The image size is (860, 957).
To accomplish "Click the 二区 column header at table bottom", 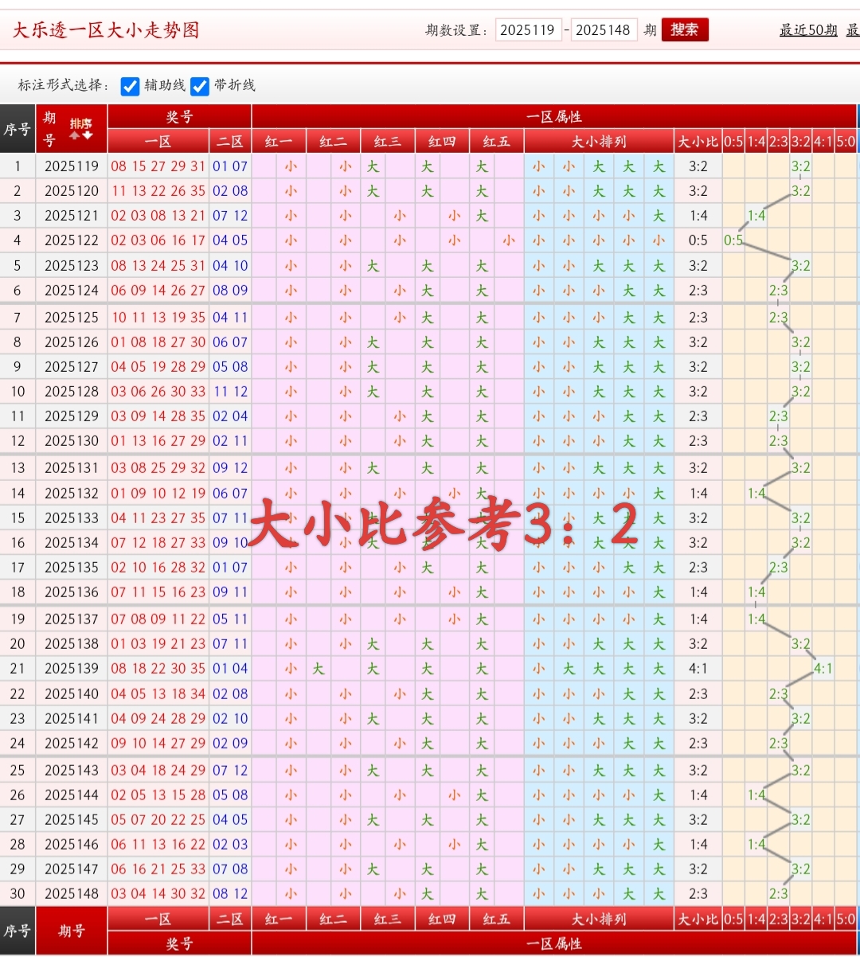I will [230, 919].
